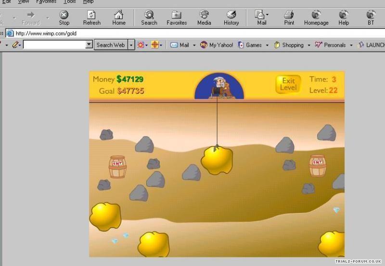The width and height of the screenshot is (385, 266).
Task: Click the BT toolbar icon
Action: click(371, 18)
